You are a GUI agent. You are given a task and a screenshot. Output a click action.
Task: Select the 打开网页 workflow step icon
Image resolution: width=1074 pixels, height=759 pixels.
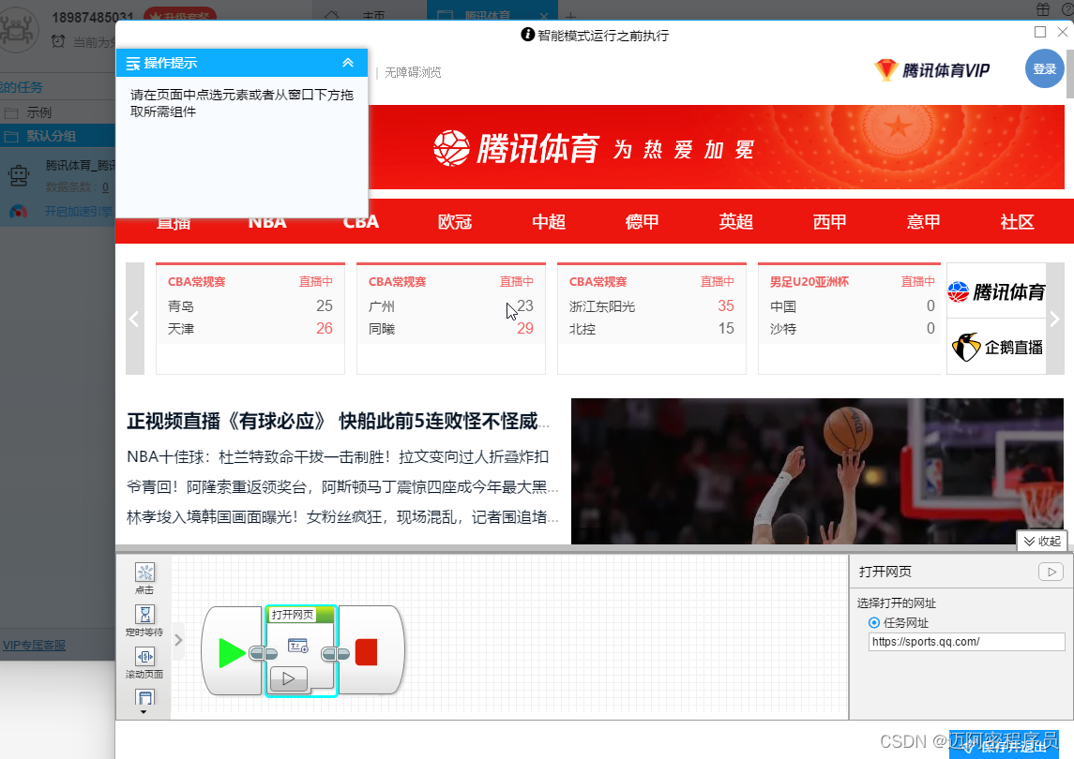click(298, 646)
